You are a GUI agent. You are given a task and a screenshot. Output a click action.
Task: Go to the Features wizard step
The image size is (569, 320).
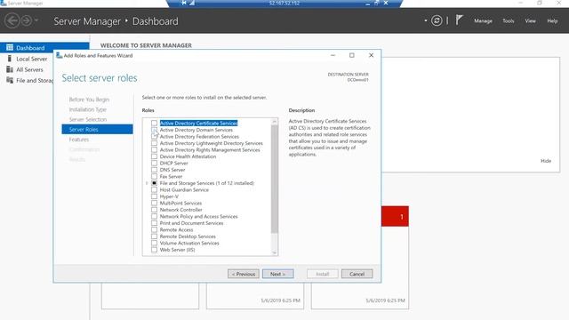pos(79,140)
